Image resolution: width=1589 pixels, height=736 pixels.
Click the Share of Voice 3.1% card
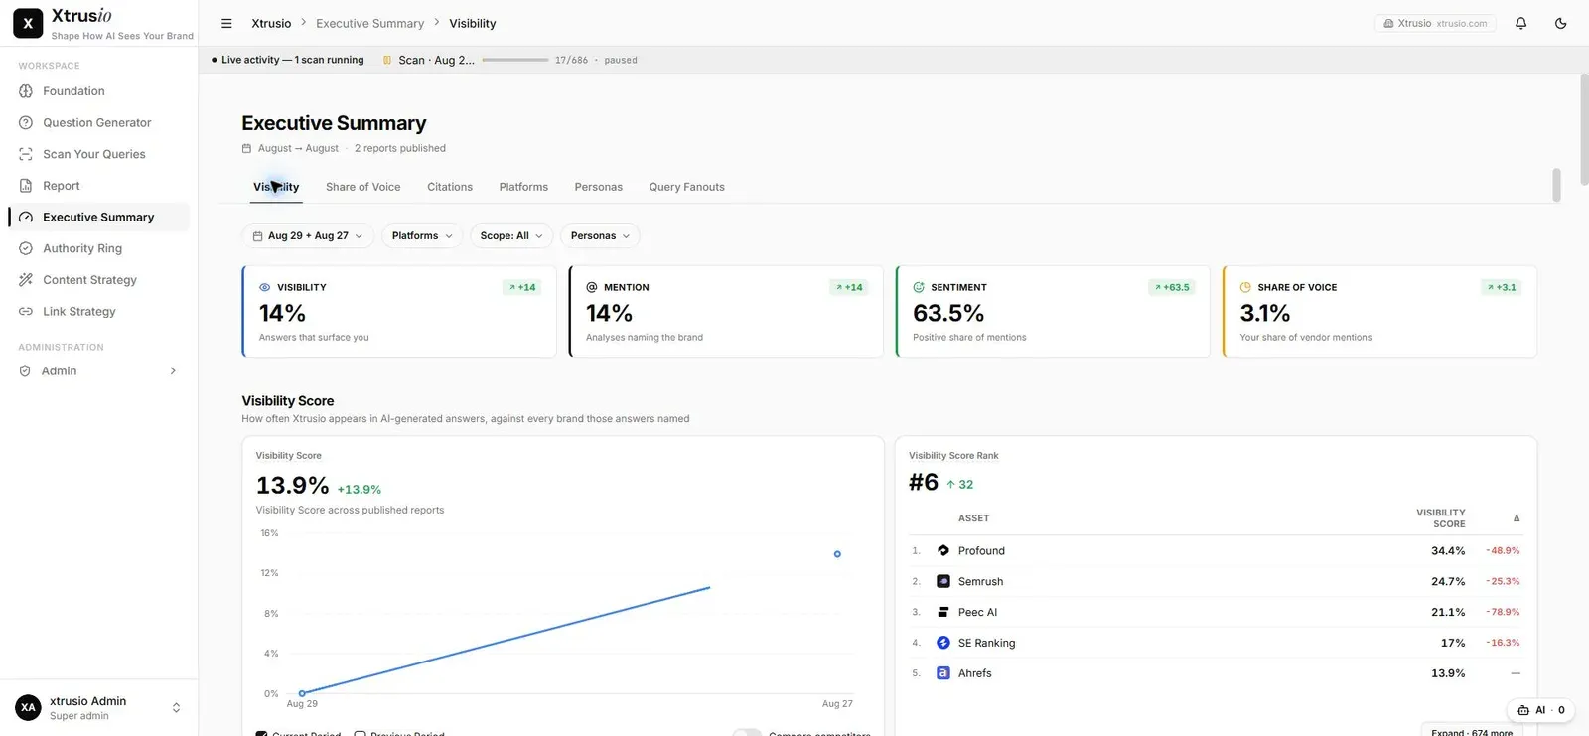click(1379, 311)
